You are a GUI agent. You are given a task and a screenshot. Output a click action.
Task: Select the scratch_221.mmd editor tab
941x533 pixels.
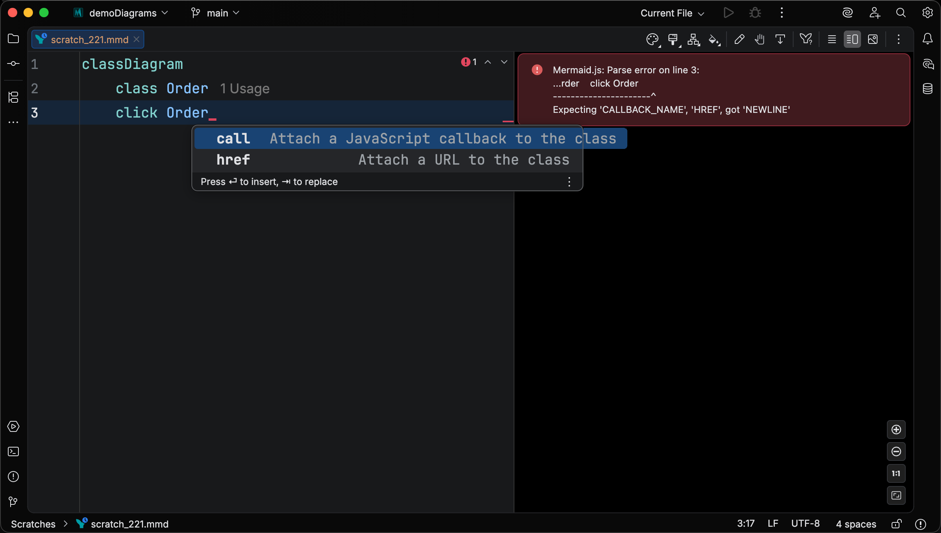click(88, 39)
